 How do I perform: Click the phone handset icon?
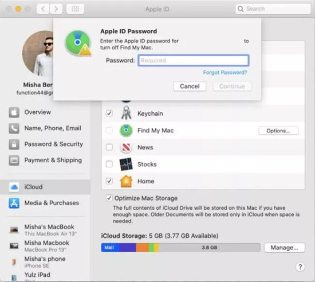click(14, 128)
